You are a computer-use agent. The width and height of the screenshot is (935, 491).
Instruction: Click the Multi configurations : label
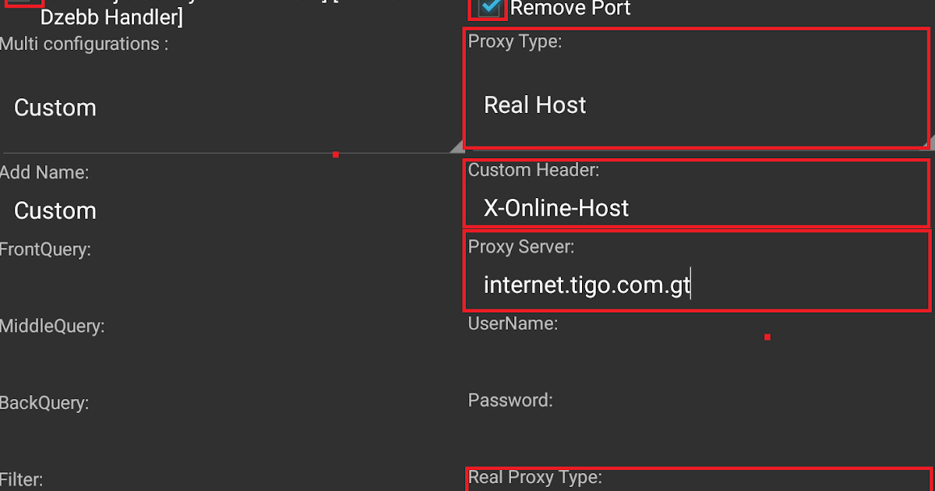84,44
